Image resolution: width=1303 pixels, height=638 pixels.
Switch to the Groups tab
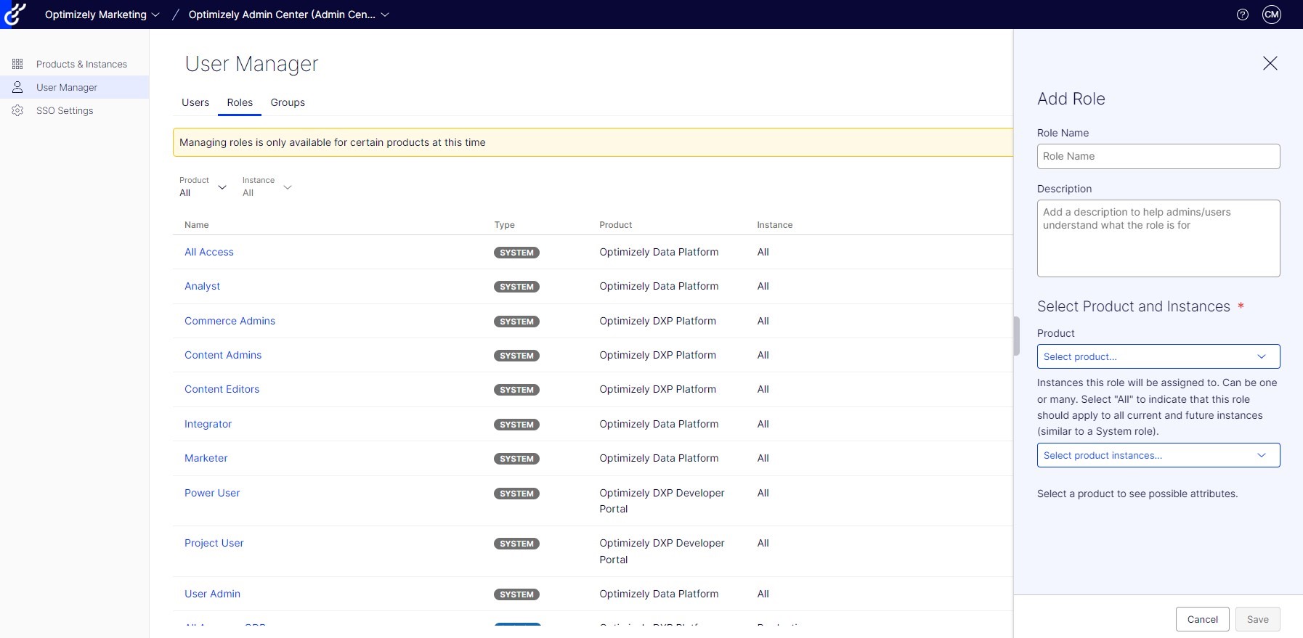[x=288, y=102]
